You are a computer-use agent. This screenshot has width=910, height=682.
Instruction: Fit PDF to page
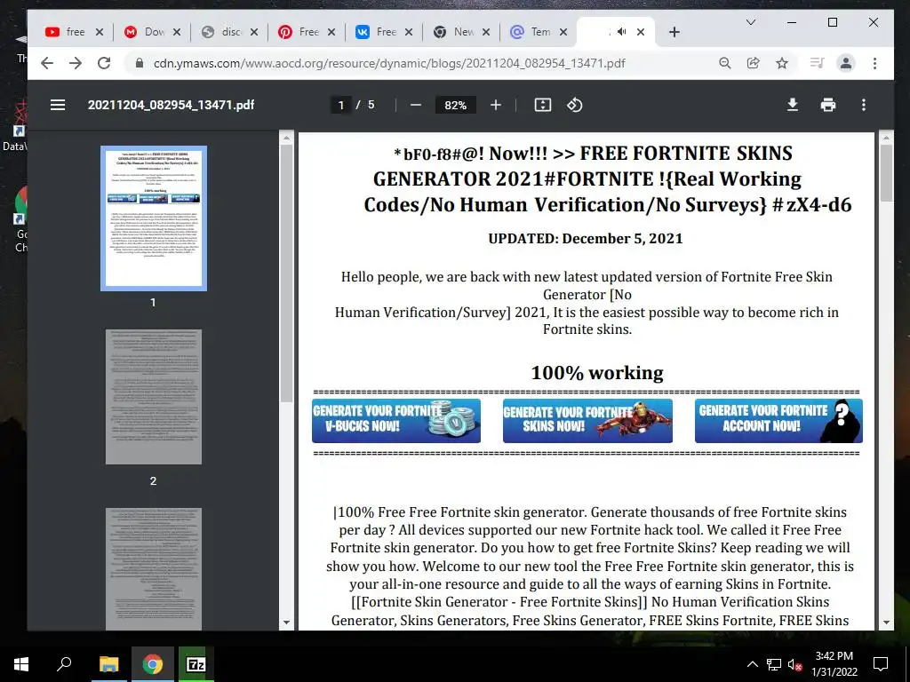coord(543,105)
